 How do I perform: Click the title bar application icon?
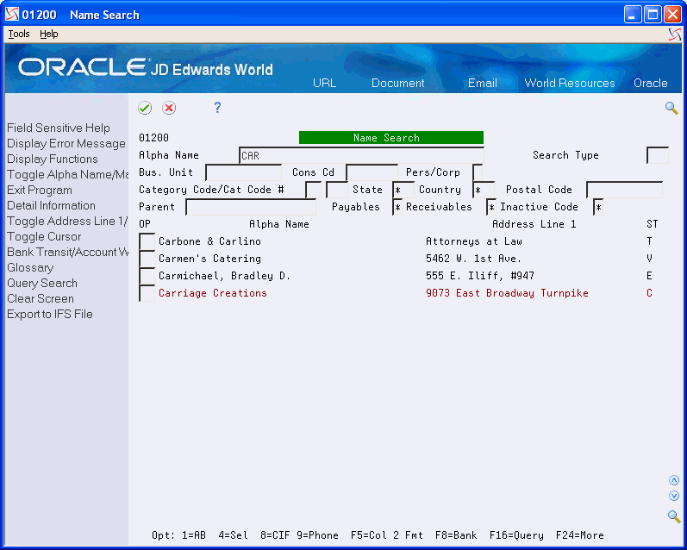(12, 15)
